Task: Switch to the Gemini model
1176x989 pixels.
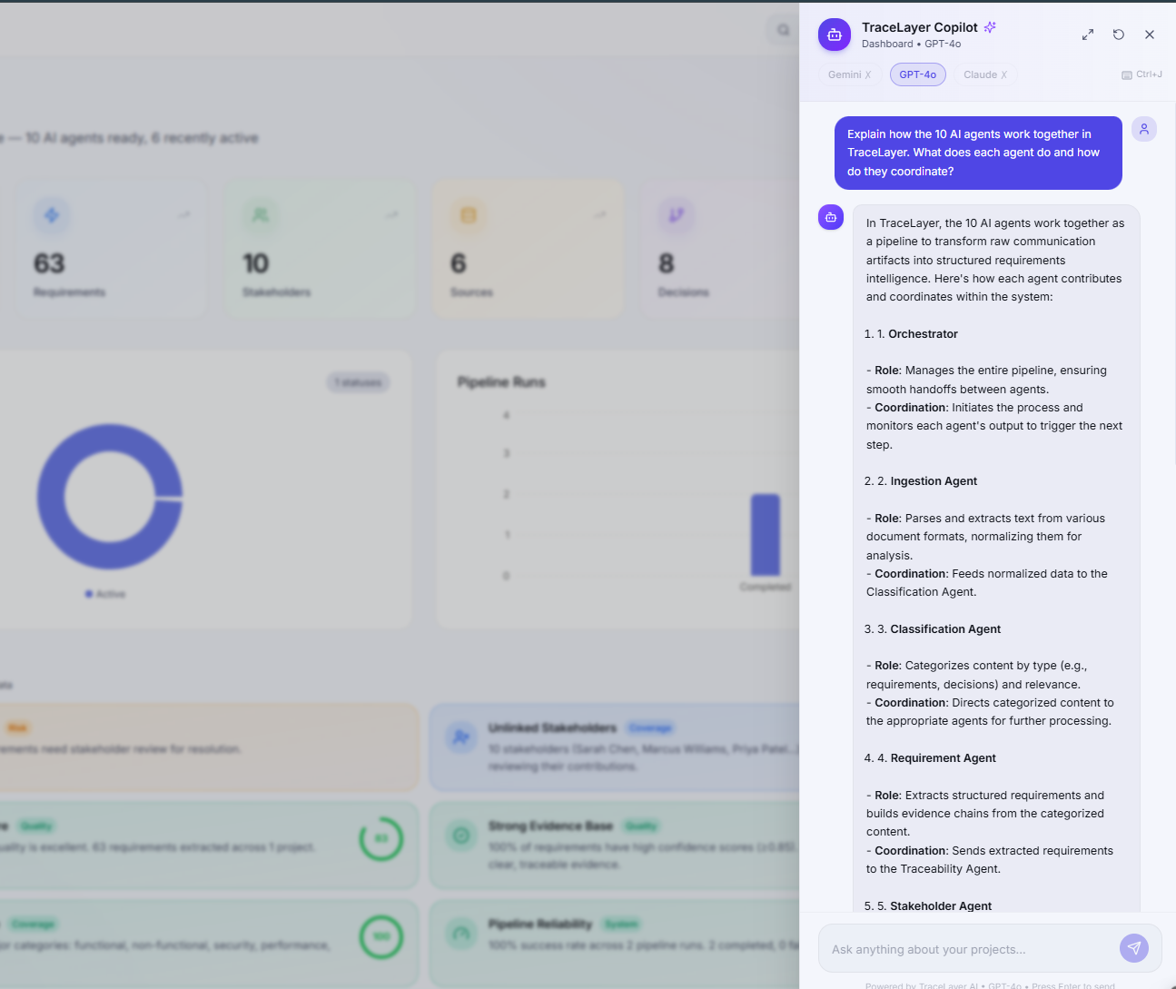Action: (x=848, y=74)
